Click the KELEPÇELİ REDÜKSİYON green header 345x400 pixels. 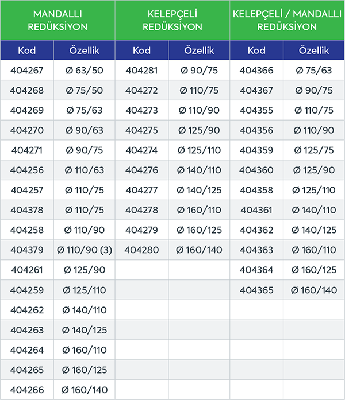172,20
